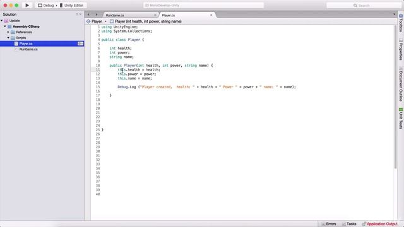Click the Debug.Log statement on line 15
Image resolution: width=404 pixels, height=227 pixels.
(x=206, y=87)
